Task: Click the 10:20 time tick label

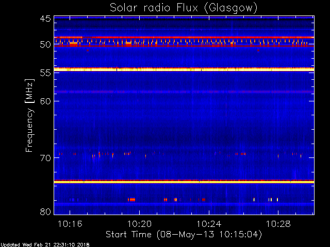Action: (x=139, y=224)
